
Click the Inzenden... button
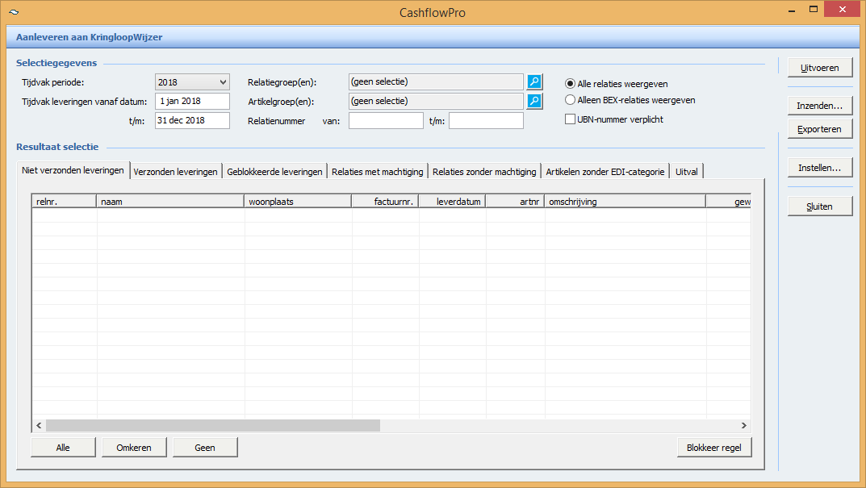(820, 106)
